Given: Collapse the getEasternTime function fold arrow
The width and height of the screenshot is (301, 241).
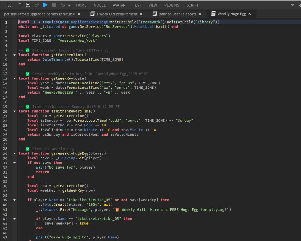Looking at the screenshot, I should coord(14,55).
